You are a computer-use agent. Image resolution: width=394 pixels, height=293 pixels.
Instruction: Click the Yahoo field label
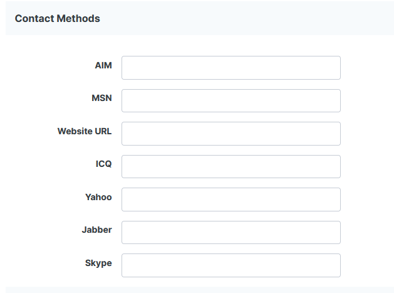(x=98, y=197)
